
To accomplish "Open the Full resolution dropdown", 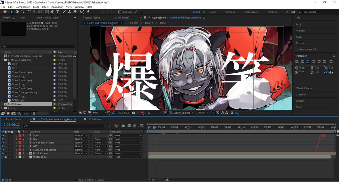I will (x=154, y=113).
